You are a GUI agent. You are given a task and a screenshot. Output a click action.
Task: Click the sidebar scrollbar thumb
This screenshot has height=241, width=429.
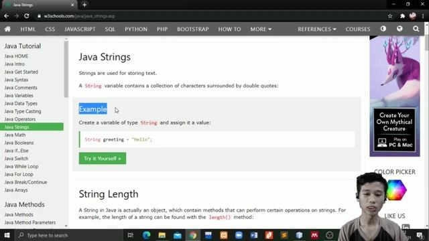point(66,70)
